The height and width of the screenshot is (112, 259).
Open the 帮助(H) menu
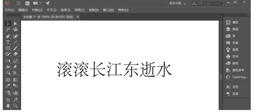(x=123, y=10)
